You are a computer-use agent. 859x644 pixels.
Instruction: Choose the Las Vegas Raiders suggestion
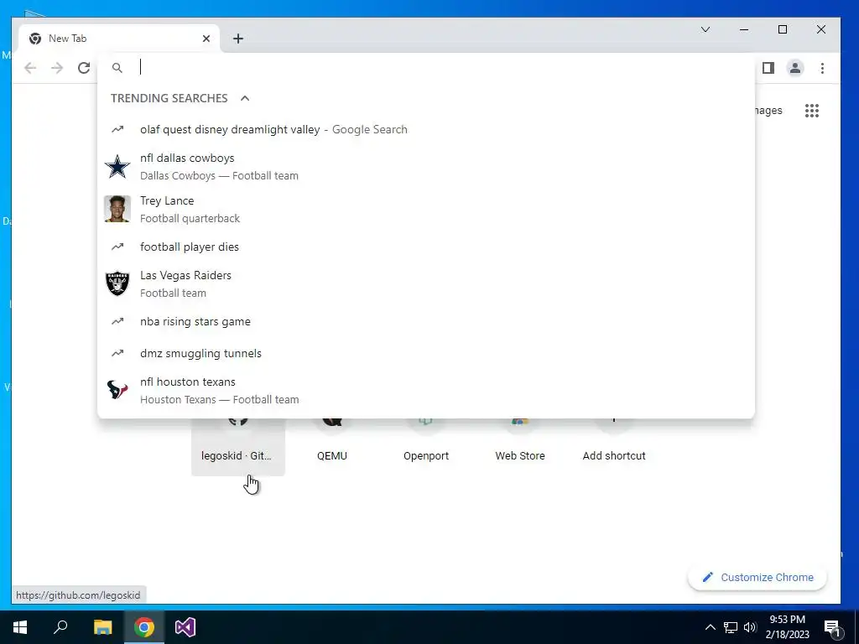click(x=426, y=283)
